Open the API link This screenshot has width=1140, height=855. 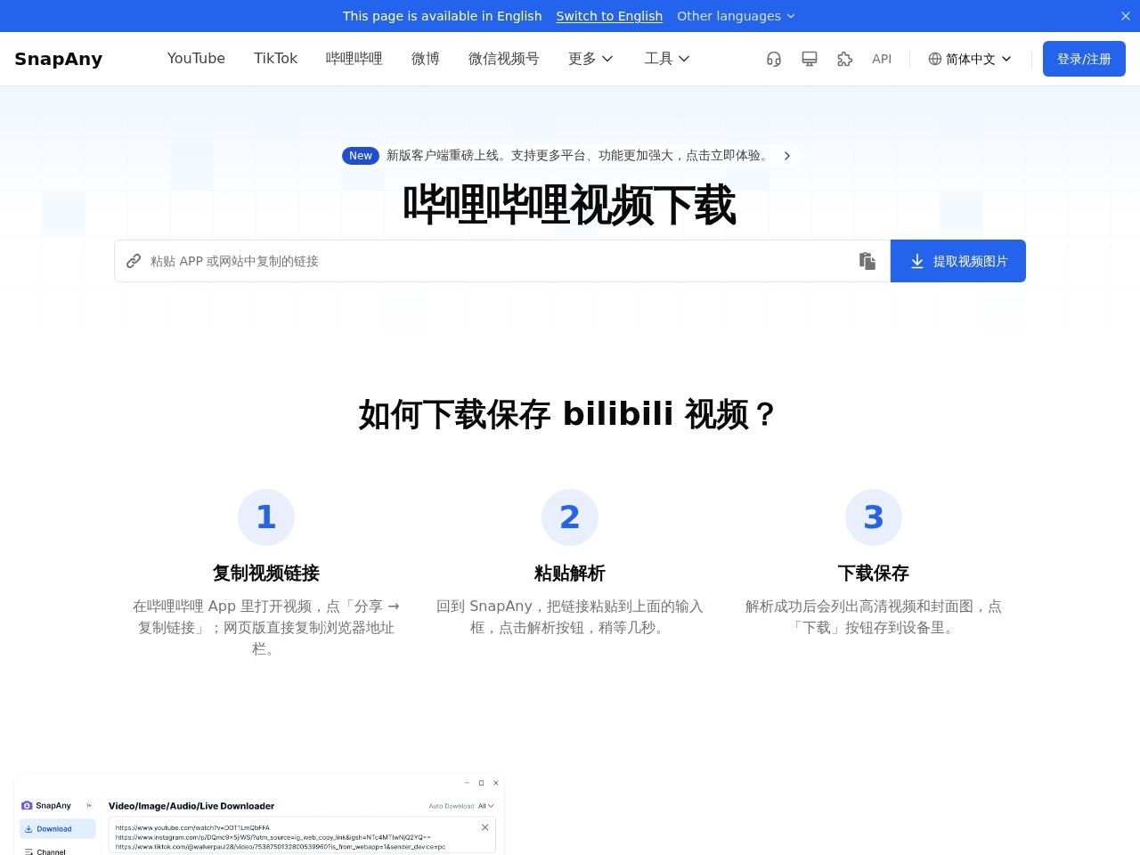tap(882, 59)
